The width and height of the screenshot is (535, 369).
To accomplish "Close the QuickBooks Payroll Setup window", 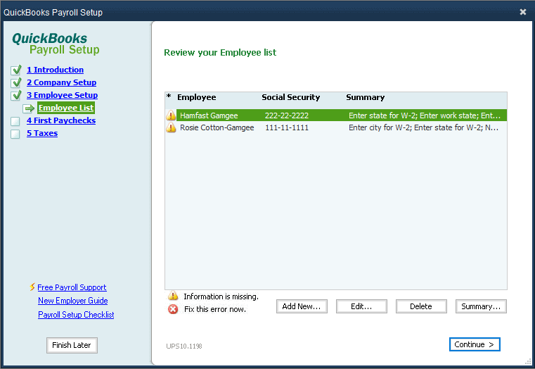I will point(523,12).
